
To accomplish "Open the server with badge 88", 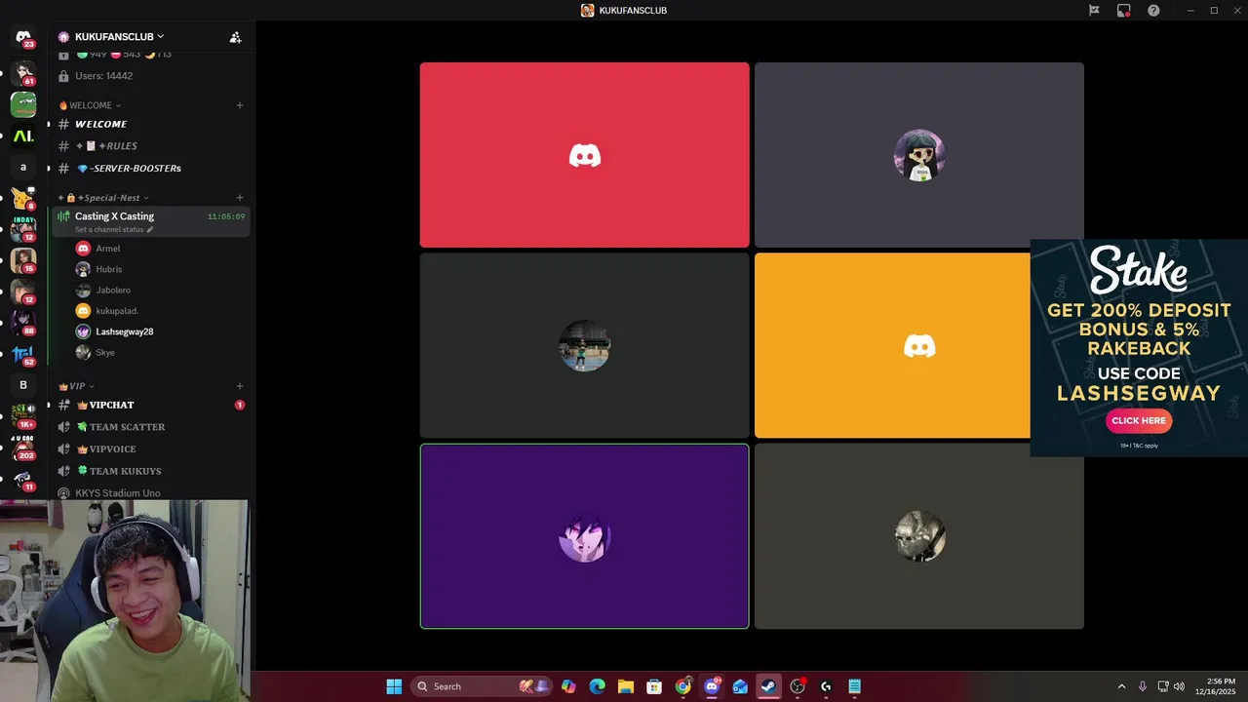I will click(23, 323).
